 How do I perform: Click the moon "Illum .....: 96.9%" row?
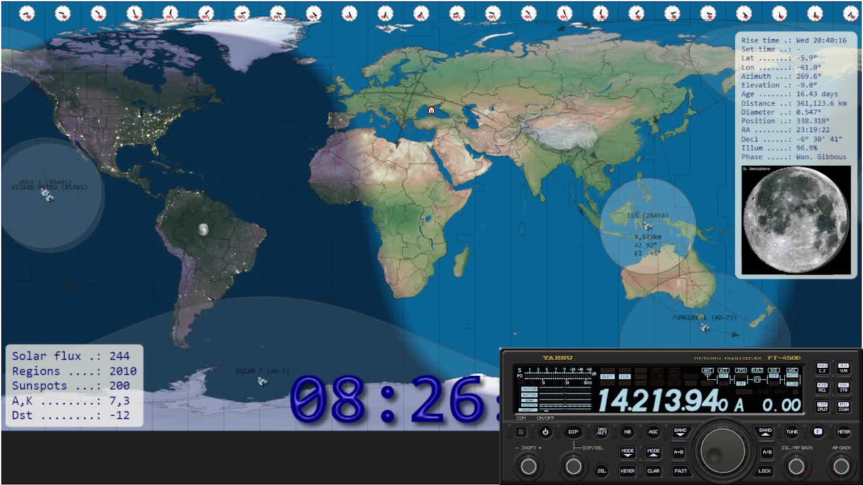click(779, 148)
